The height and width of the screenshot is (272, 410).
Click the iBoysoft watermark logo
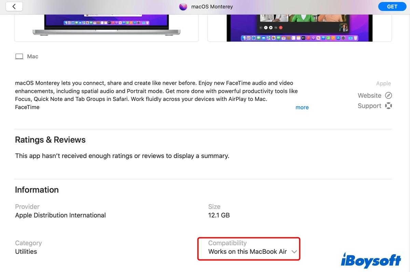[x=371, y=261]
